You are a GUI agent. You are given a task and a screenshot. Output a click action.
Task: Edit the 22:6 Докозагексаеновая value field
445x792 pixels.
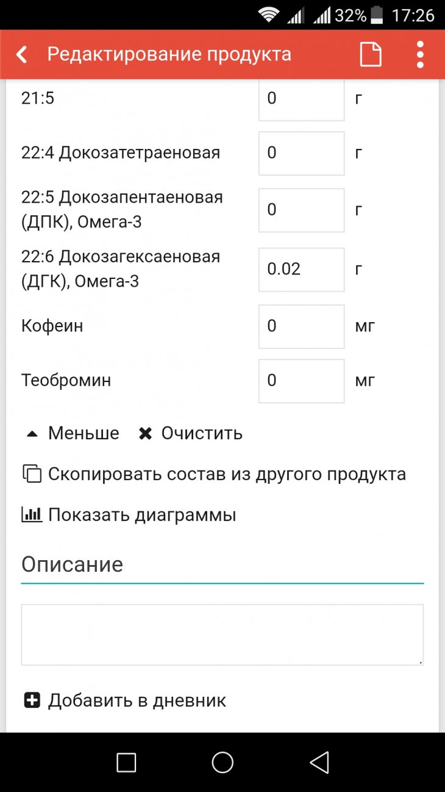pos(301,269)
